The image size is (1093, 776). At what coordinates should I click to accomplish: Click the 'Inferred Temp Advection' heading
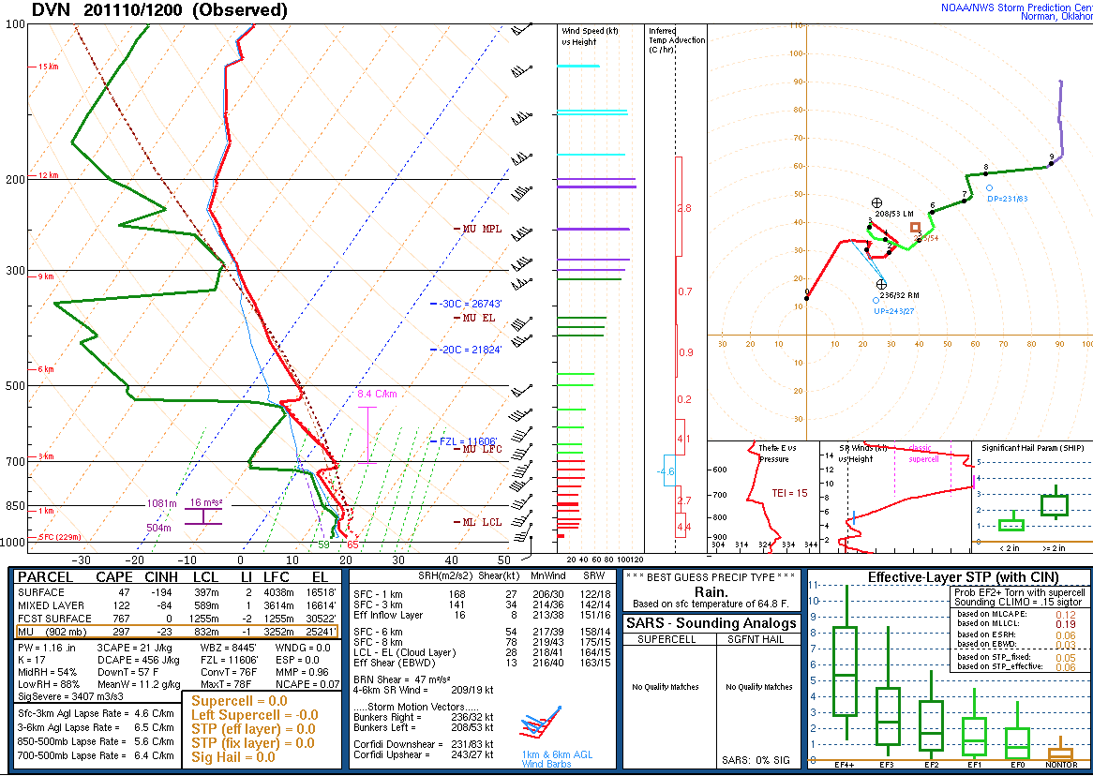pos(676,40)
